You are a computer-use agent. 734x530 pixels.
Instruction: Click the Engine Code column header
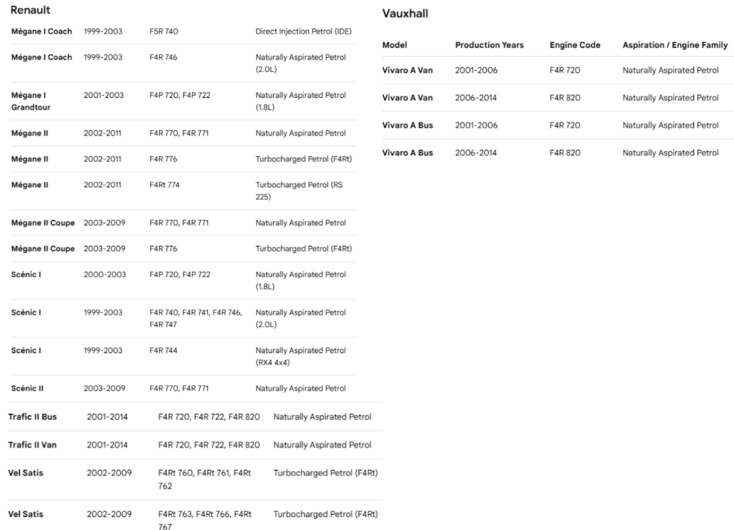point(575,45)
